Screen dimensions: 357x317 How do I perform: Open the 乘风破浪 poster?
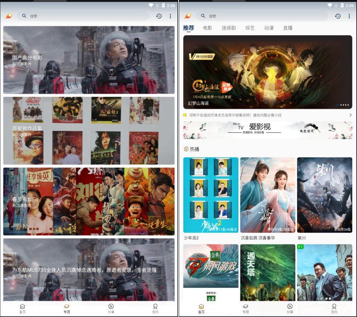click(x=211, y=272)
